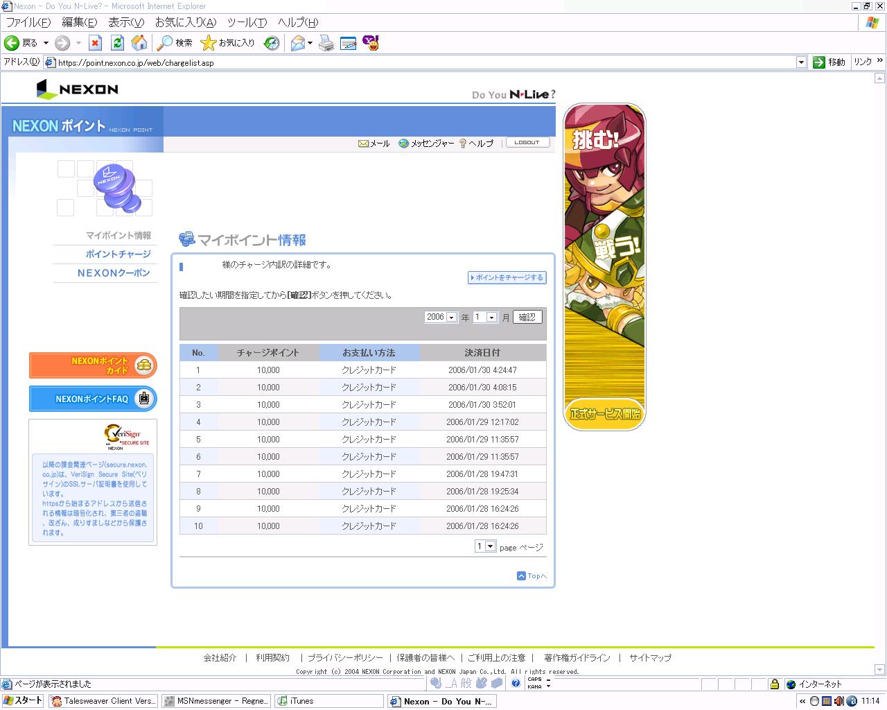This screenshot has width=887, height=710.
Task: Click the date 2006/01/30 4:24:47
Action: click(x=482, y=370)
